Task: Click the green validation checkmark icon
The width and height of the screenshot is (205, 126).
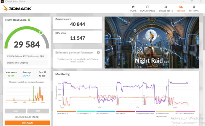Action: coord(29,20)
